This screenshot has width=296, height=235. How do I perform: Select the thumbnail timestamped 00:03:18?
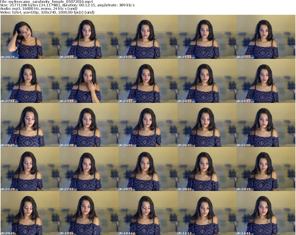[89, 81]
